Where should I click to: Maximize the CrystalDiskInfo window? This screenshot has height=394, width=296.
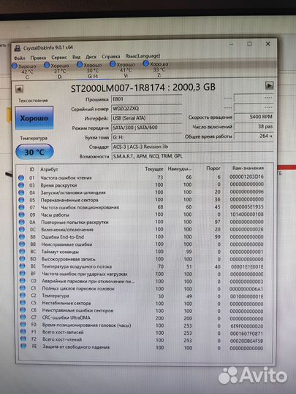[x=249, y=44]
